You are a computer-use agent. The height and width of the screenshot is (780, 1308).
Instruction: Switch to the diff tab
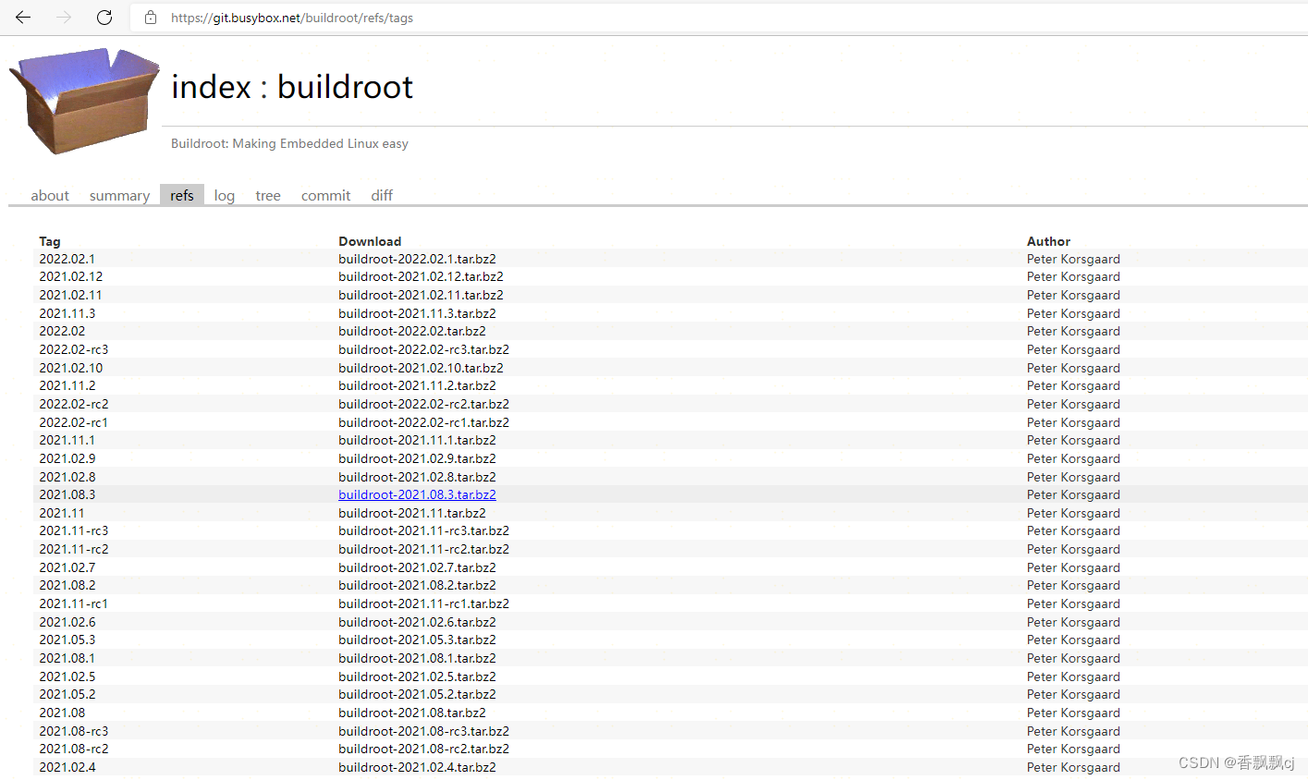tap(382, 195)
